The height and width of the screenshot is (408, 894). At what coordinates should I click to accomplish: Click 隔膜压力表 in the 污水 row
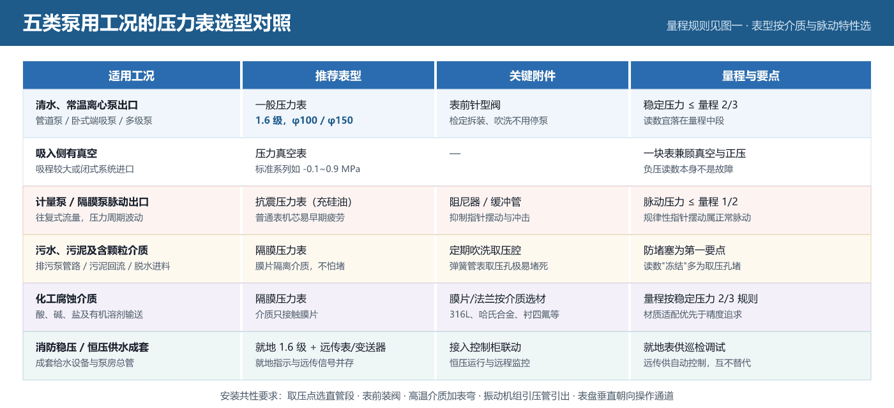coord(281,251)
